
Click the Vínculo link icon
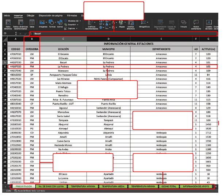(x=184, y=22)
